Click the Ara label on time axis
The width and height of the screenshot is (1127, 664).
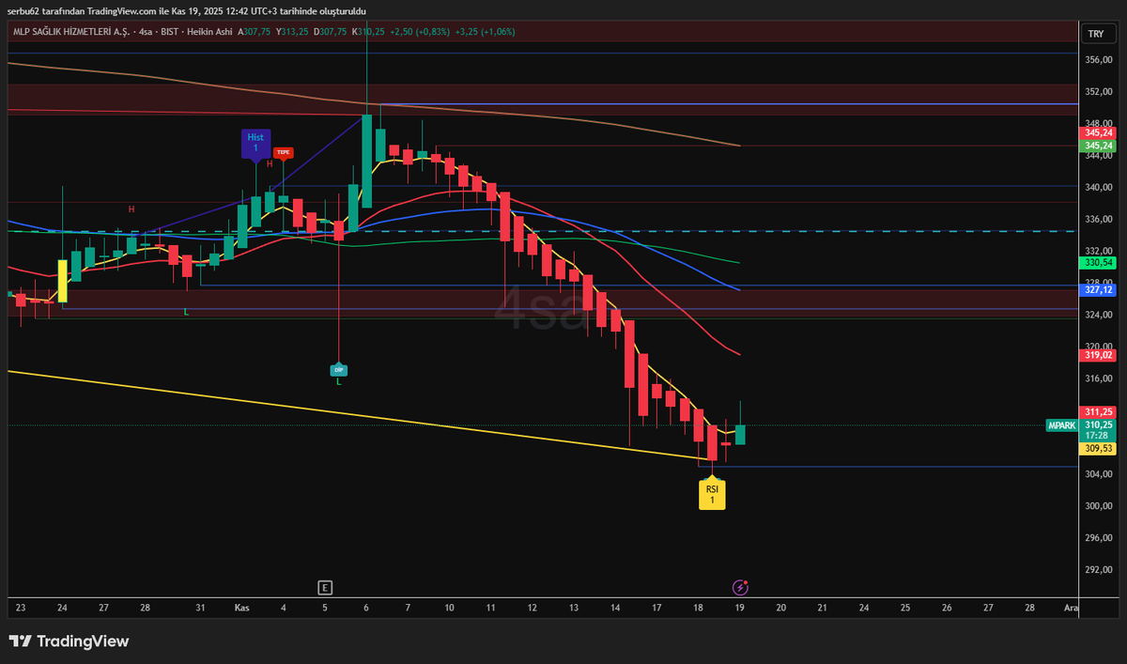1072,608
